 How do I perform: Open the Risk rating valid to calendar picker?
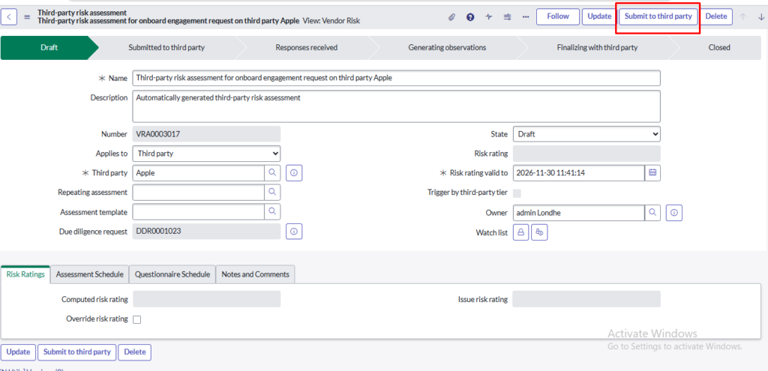pos(652,172)
